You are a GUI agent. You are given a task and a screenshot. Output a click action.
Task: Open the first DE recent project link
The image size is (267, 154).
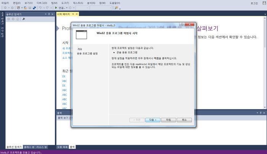64,76
